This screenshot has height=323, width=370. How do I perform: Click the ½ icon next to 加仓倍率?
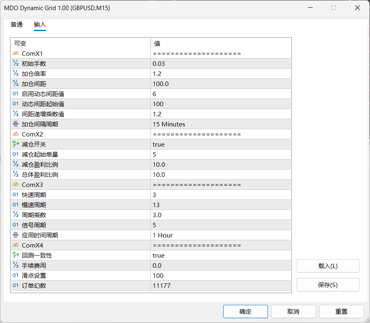pos(16,73)
